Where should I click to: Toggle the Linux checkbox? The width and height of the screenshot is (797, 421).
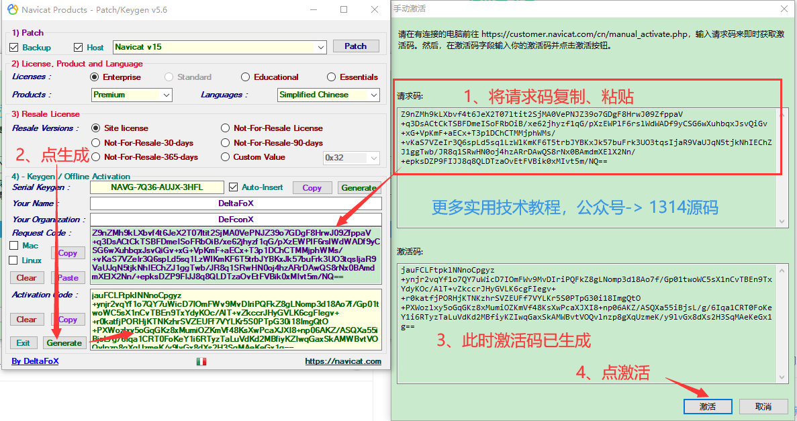[13, 261]
